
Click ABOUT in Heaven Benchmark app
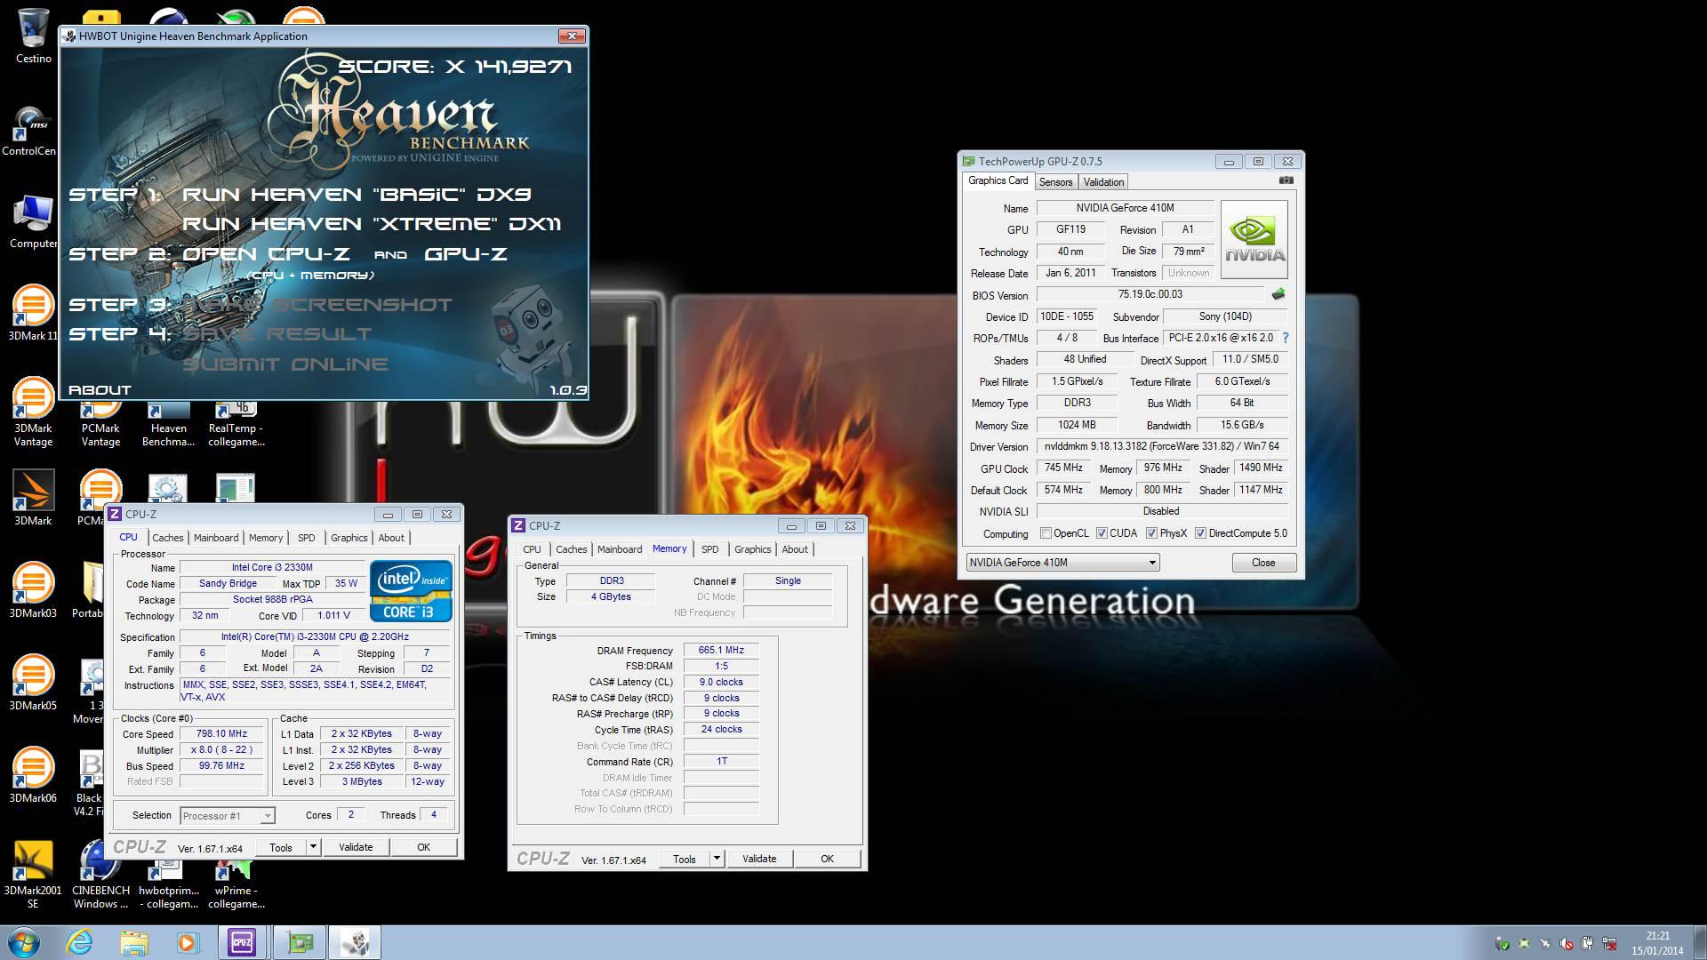point(100,390)
